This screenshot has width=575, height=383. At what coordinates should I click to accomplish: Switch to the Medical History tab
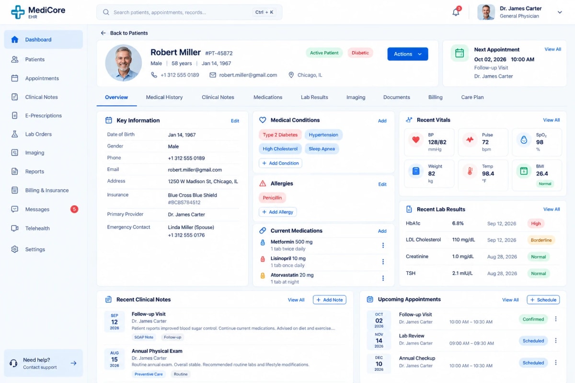(164, 97)
